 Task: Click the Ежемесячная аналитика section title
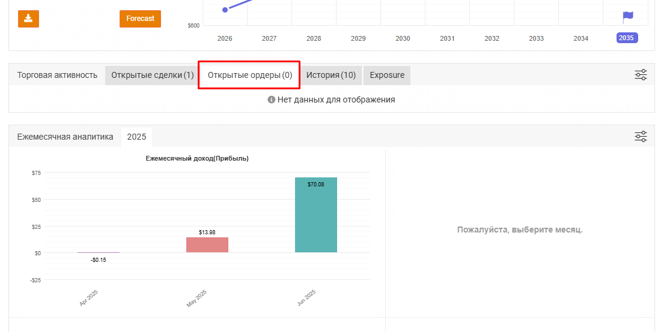point(65,137)
